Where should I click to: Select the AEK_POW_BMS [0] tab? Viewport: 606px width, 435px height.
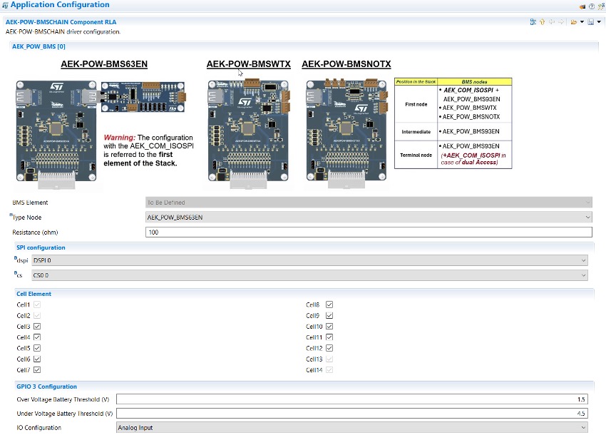point(38,46)
